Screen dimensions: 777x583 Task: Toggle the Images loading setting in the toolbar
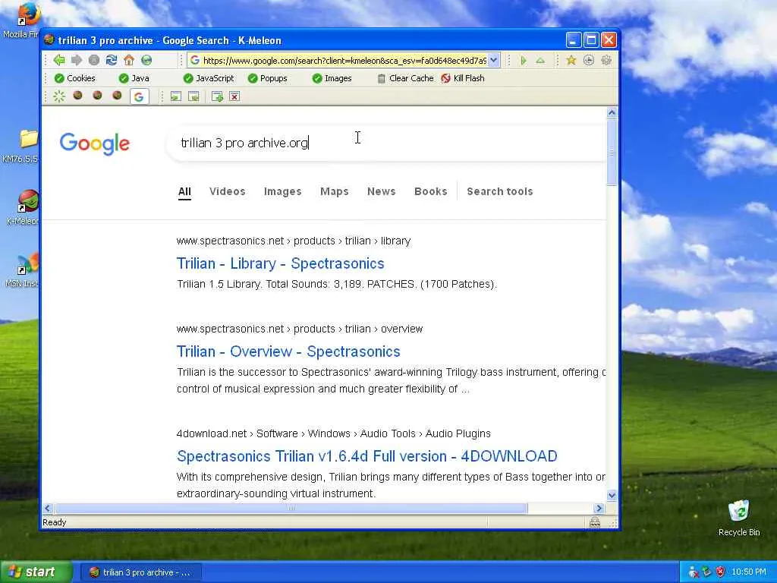332,78
